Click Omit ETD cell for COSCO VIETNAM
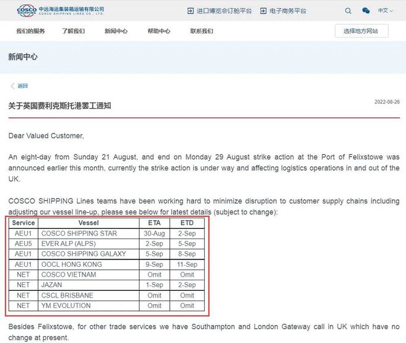Image resolution: width=406 pixels, height=343 pixels. pyautogui.click(x=187, y=275)
